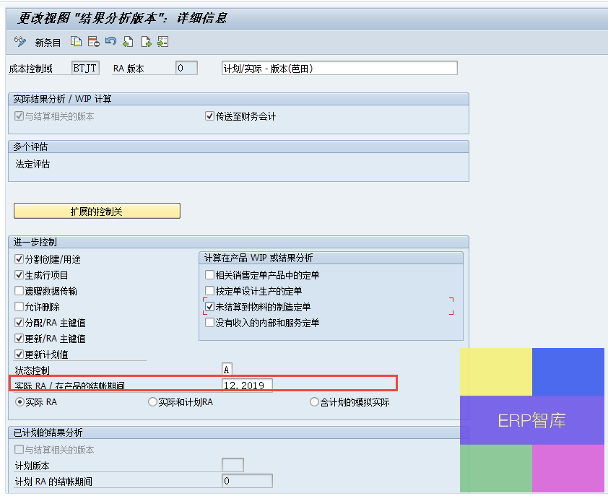608x496 pixels.
Task: Click the empty 计划版本 field
Action: (233, 465)
